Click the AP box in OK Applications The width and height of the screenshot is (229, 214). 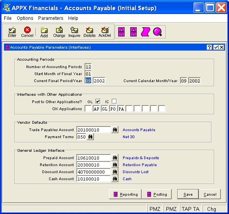click(x=97, y=109)
